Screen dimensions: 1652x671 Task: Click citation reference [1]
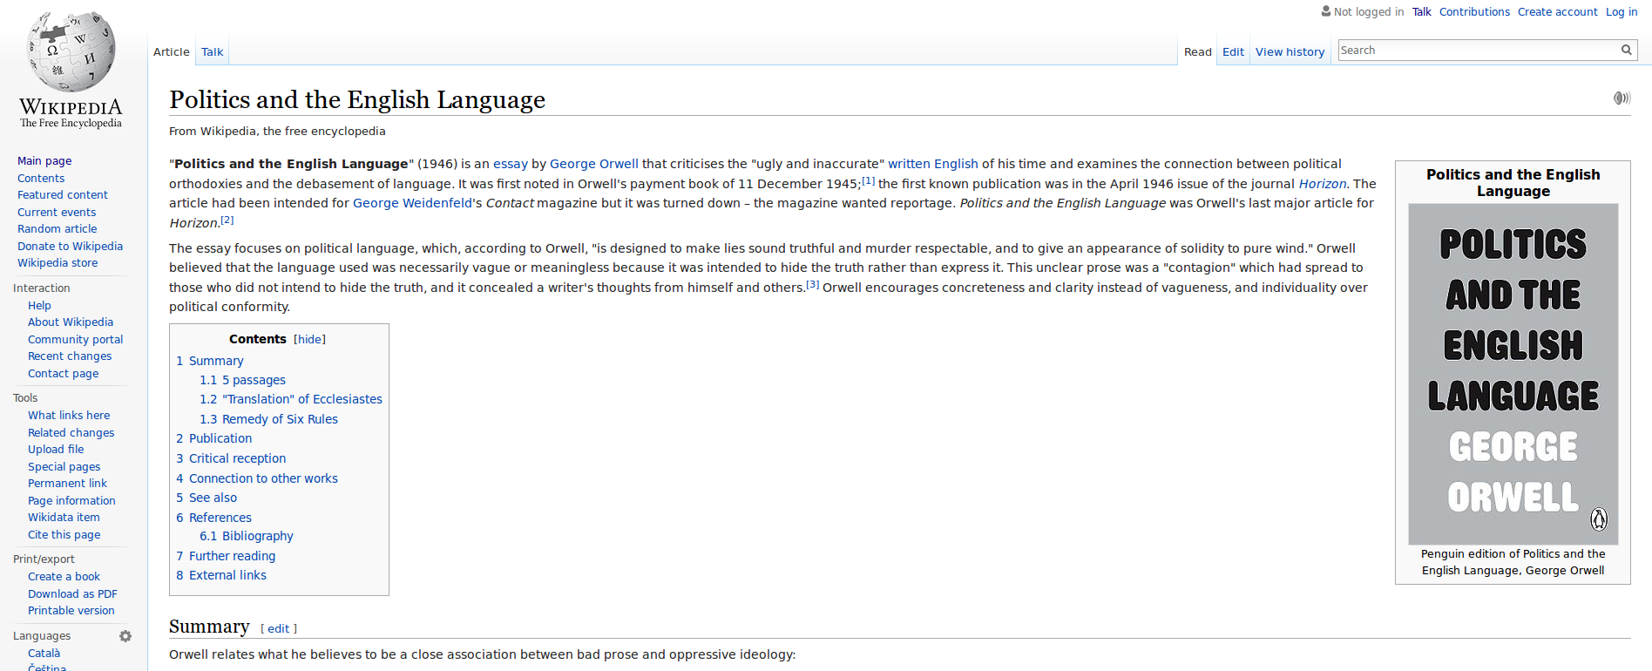coord(868,180)
